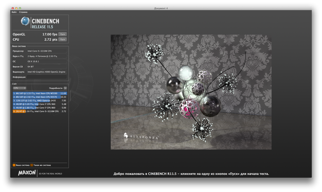Click the cores field 2 Ядер, 4 Потоков
This screenshot has height=192, width=322.
(x=47, y=56)
